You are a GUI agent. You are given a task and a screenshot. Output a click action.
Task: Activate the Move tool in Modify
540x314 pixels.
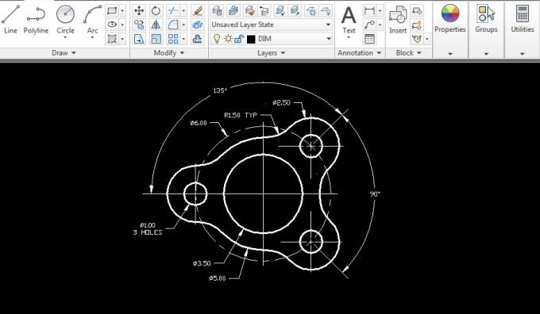click(x=139, y=11)
